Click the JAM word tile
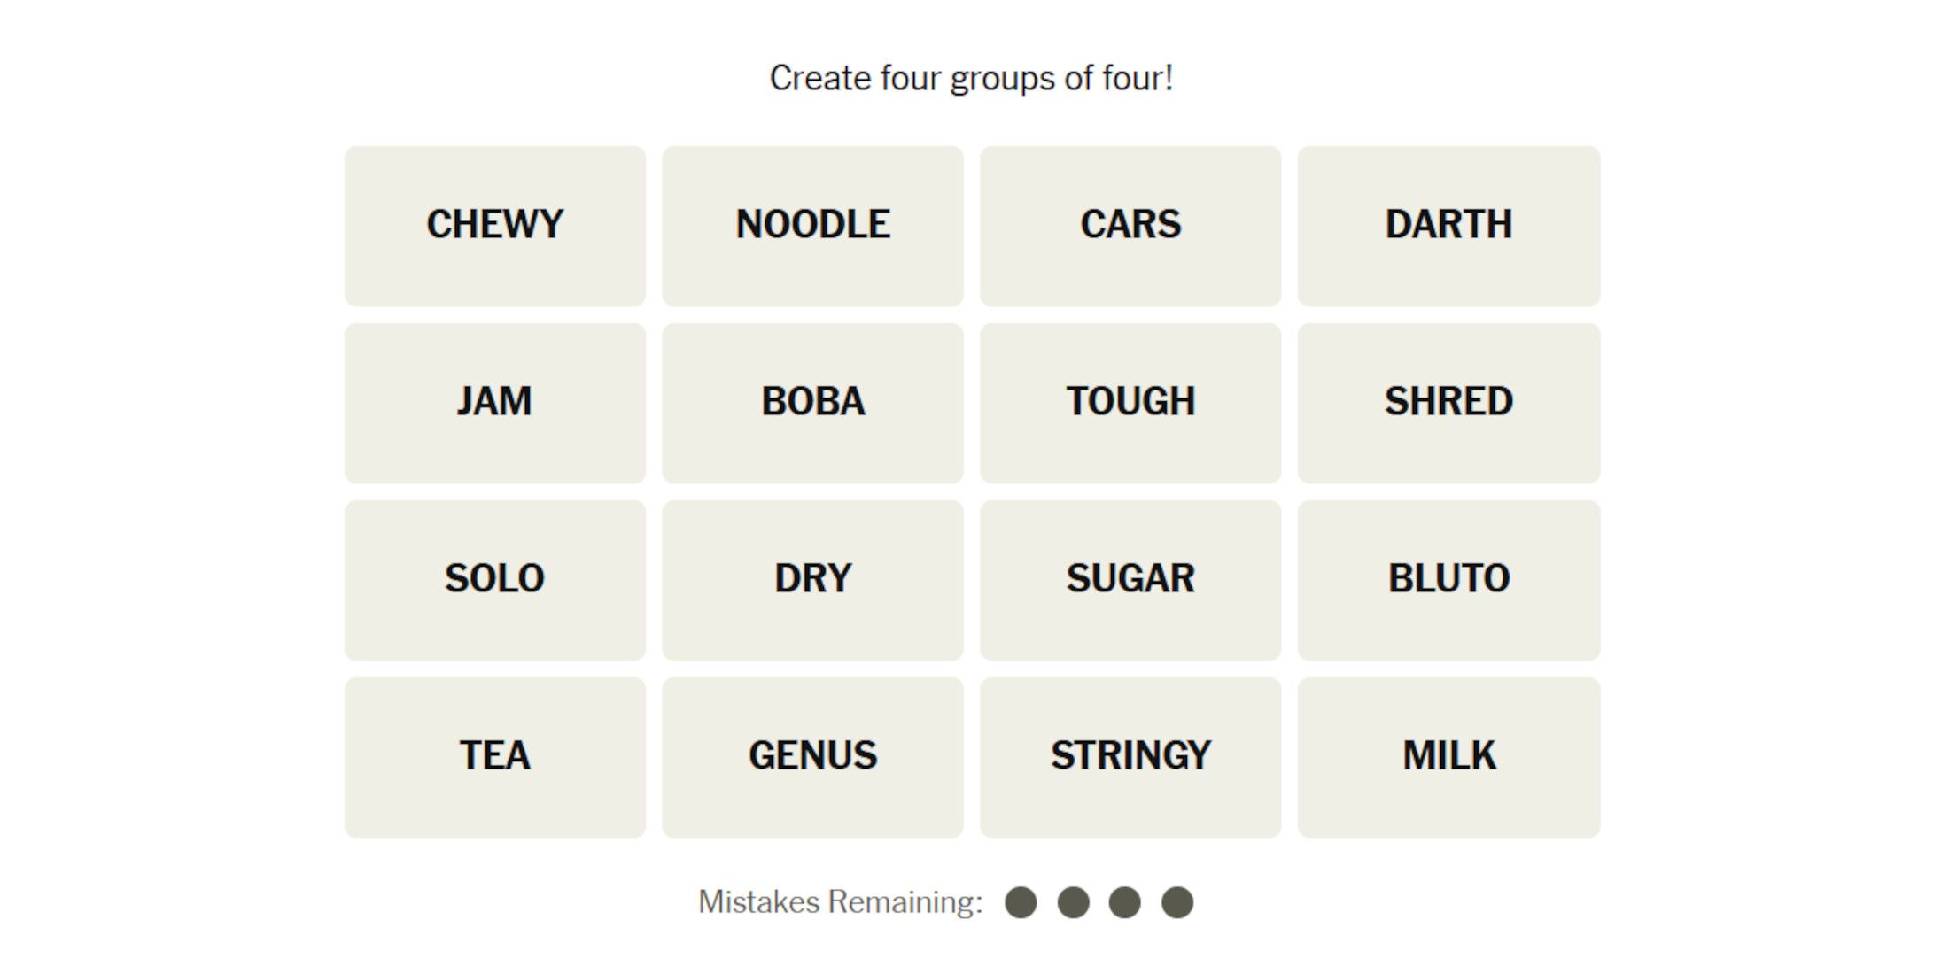1949x974 pixels. (x=494, y=403)
